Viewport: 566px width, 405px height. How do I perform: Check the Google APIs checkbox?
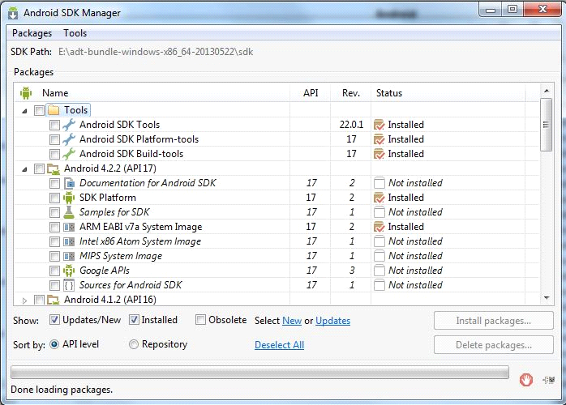point(54,271)
